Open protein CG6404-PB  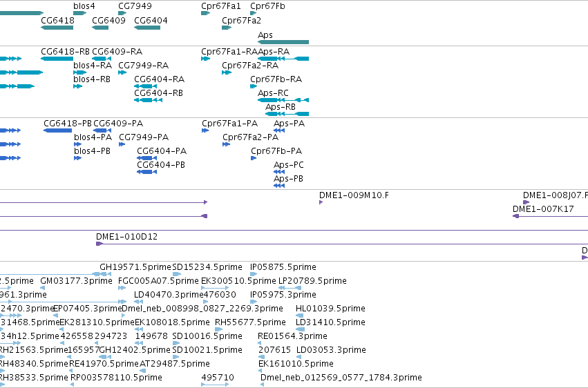click(146, 172)
